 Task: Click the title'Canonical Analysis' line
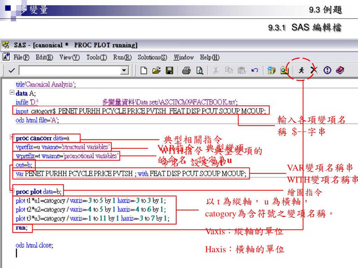coord(46,84)
